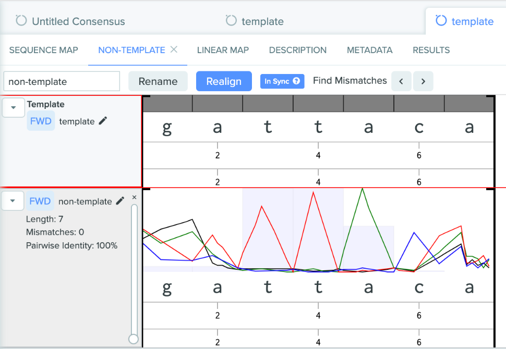Open the LINEAR MAP tab
This screenshot has width=506, height=349.
tap(223, 50)
